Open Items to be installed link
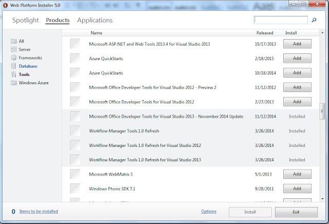Image resolution: width=329 pixels, height=224 pixels. [x=39, y=211]
